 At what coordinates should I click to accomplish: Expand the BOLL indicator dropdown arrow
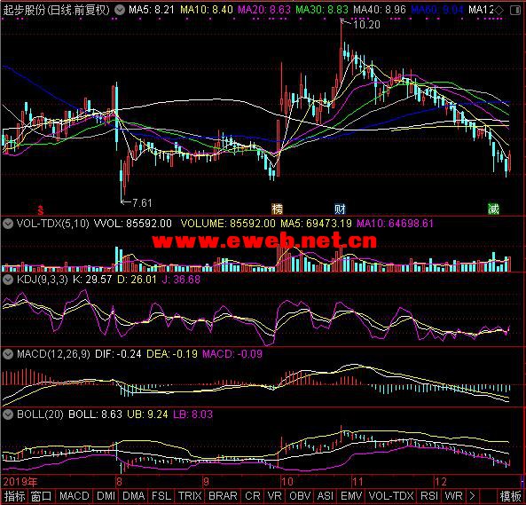tap(8, 414)
